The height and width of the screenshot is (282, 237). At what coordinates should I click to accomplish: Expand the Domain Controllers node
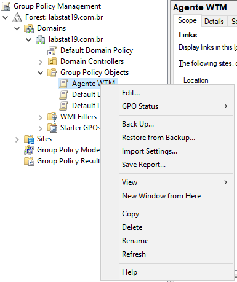pos(41,62)
